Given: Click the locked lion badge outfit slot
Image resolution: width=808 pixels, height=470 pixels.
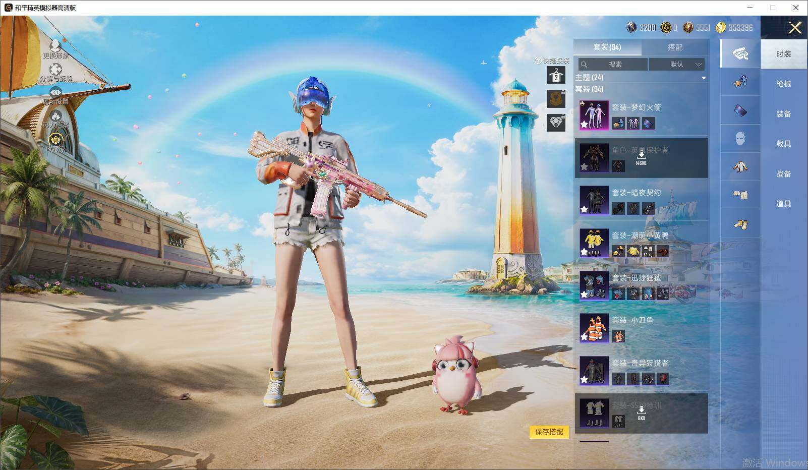Looking at the screenshot, I should [556, 99].
